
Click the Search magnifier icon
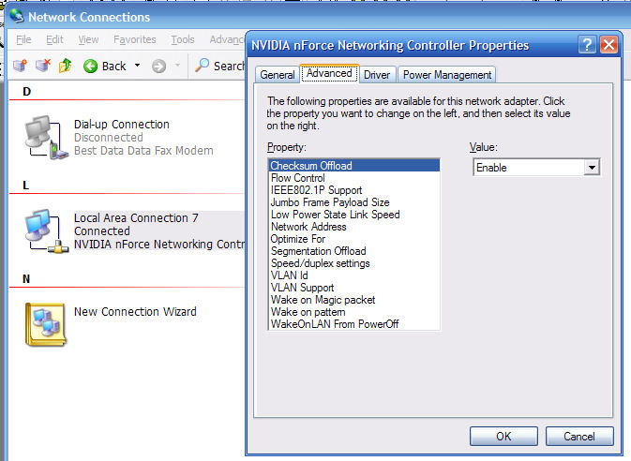coord(202,66)
